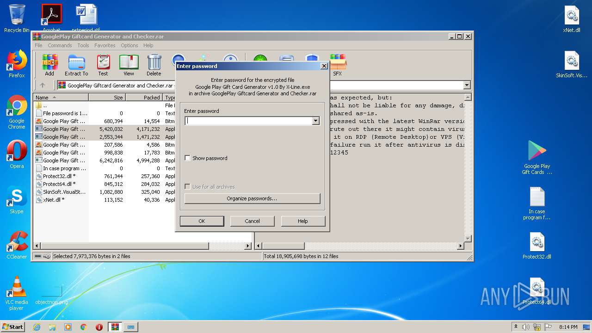Select the 'In case program f...' desktop file
Viewport: 592px width, 333px height.
(537, 203)
